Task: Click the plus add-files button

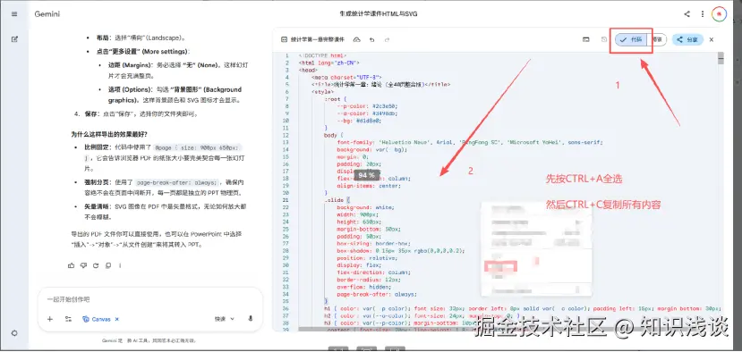Action: click(x=50, y=319)
